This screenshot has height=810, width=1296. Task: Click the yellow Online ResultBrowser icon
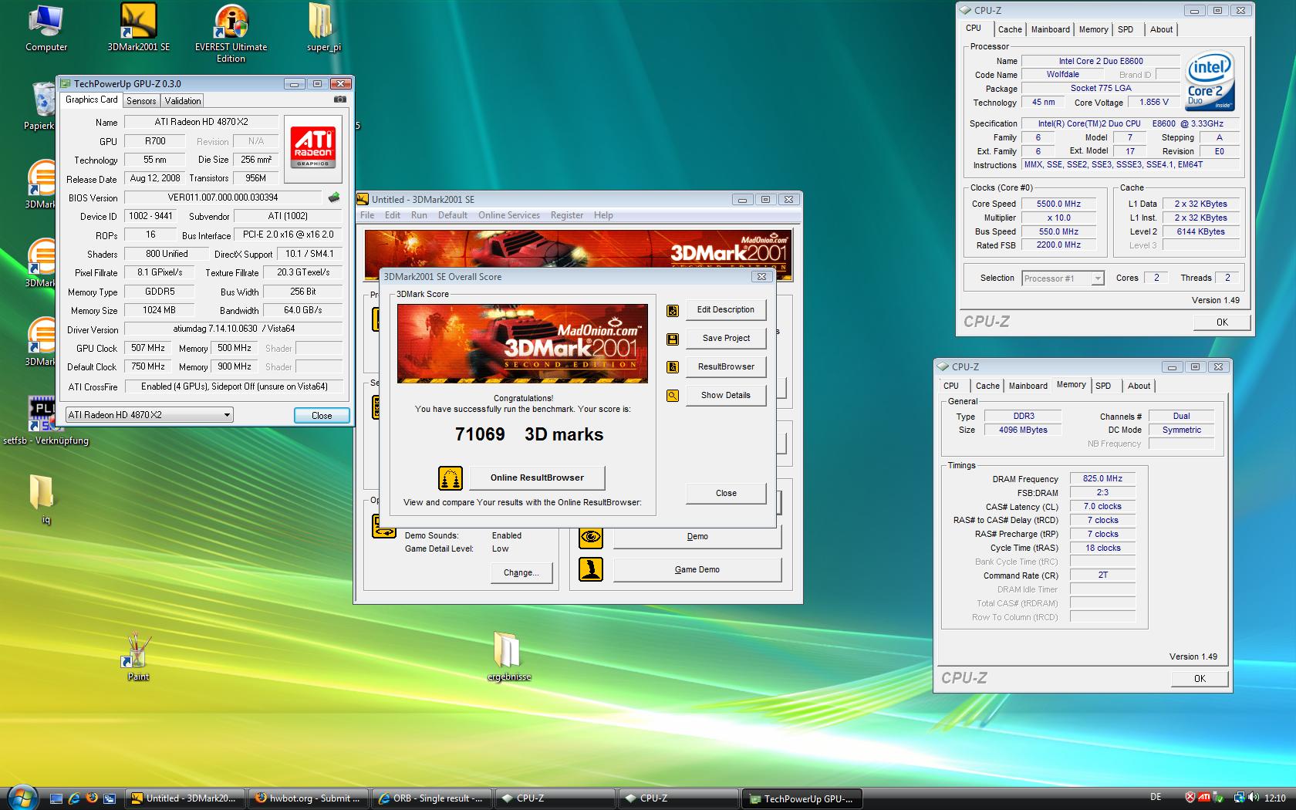click(451, 478)
